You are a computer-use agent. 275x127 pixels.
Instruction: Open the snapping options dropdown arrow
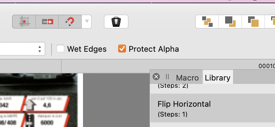point(87,22)
